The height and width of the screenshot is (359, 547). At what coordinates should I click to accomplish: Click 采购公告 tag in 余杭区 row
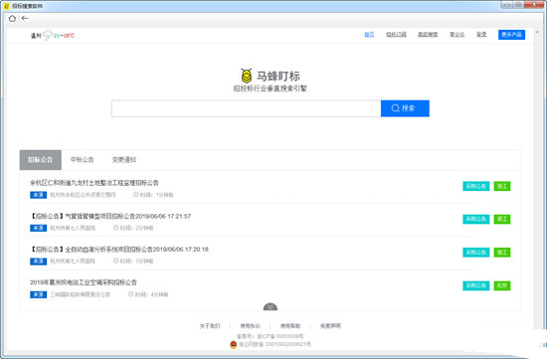click(x=476, y=186)
